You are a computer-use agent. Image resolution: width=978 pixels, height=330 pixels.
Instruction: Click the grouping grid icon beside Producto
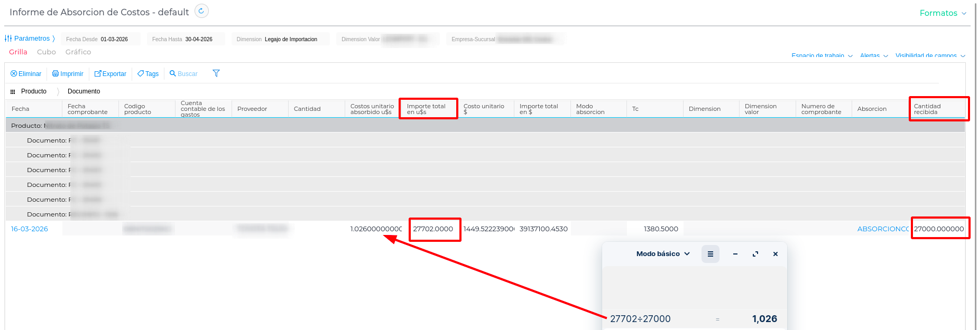[13, 92]
